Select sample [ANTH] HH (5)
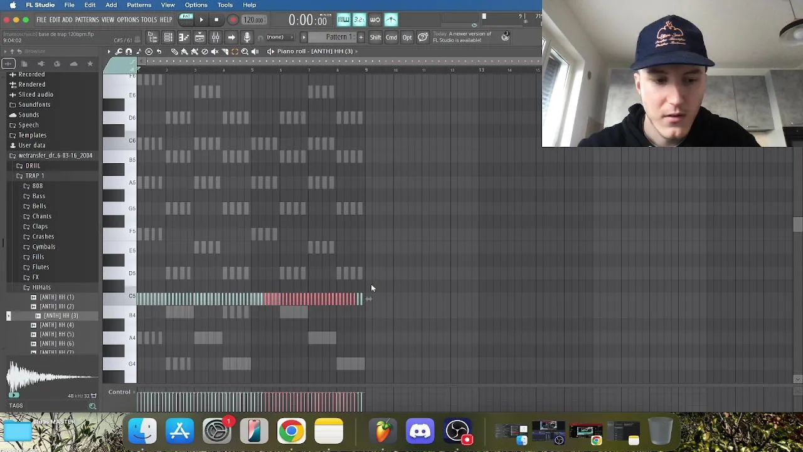This screenshot has height=452, width=803. tap(56, 334)
